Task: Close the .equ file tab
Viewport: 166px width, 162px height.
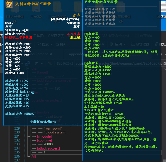Action: 148,55
